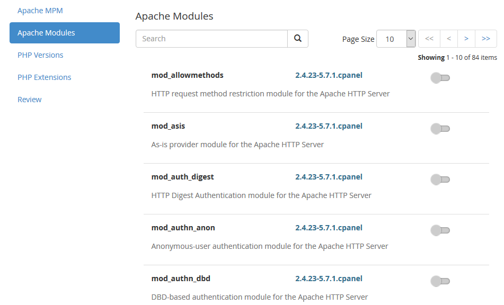Enable the mod_allowmethods toggle

[x=440, y=78]
